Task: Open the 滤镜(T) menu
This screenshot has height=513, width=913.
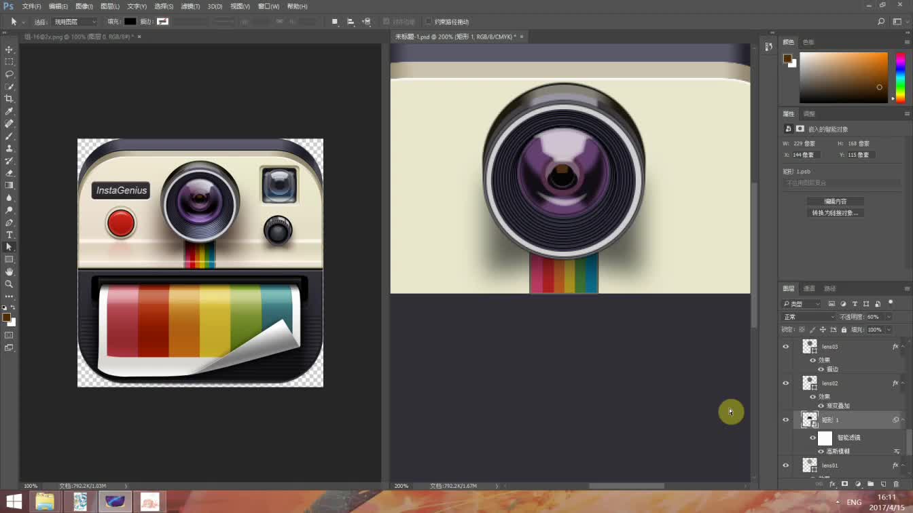Action: [x=190, y=6]
